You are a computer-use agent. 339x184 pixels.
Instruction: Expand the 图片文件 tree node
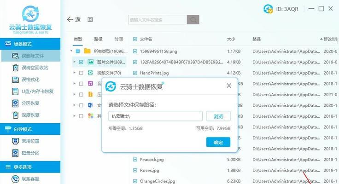(x=74, y=62)
